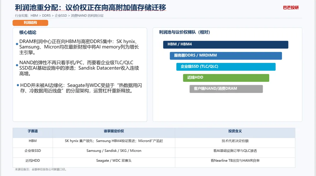The width and height of the screenshot is (316, 176).
Task: Click the 巴芒投研 logo text
Action: click(x=291, y=8)
